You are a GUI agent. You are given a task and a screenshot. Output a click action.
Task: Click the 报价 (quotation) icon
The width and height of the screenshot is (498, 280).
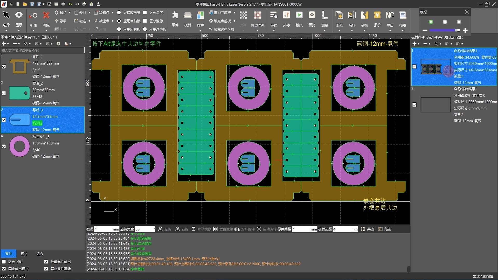[x=377, y=16]
